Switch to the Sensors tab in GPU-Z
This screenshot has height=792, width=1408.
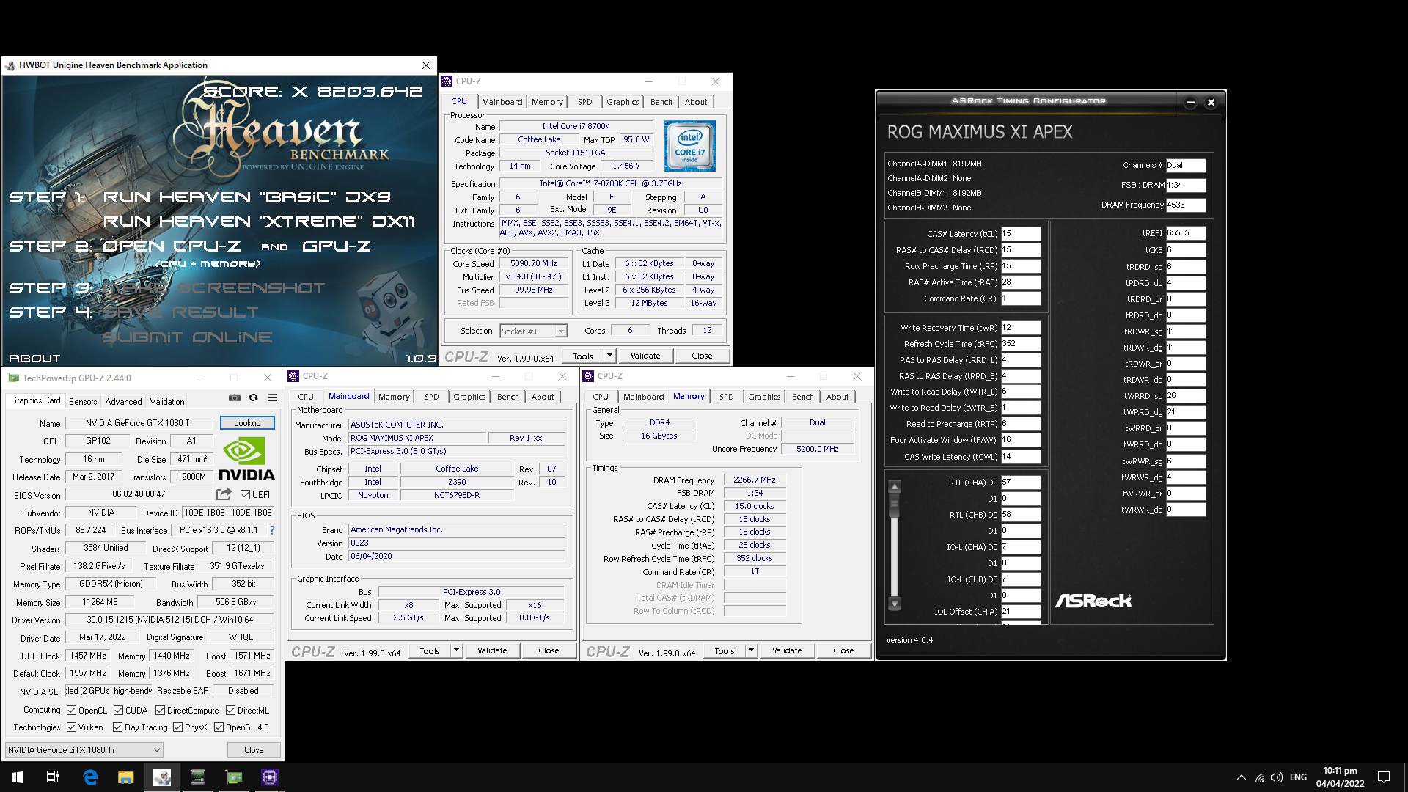click(x=83, y=402)
